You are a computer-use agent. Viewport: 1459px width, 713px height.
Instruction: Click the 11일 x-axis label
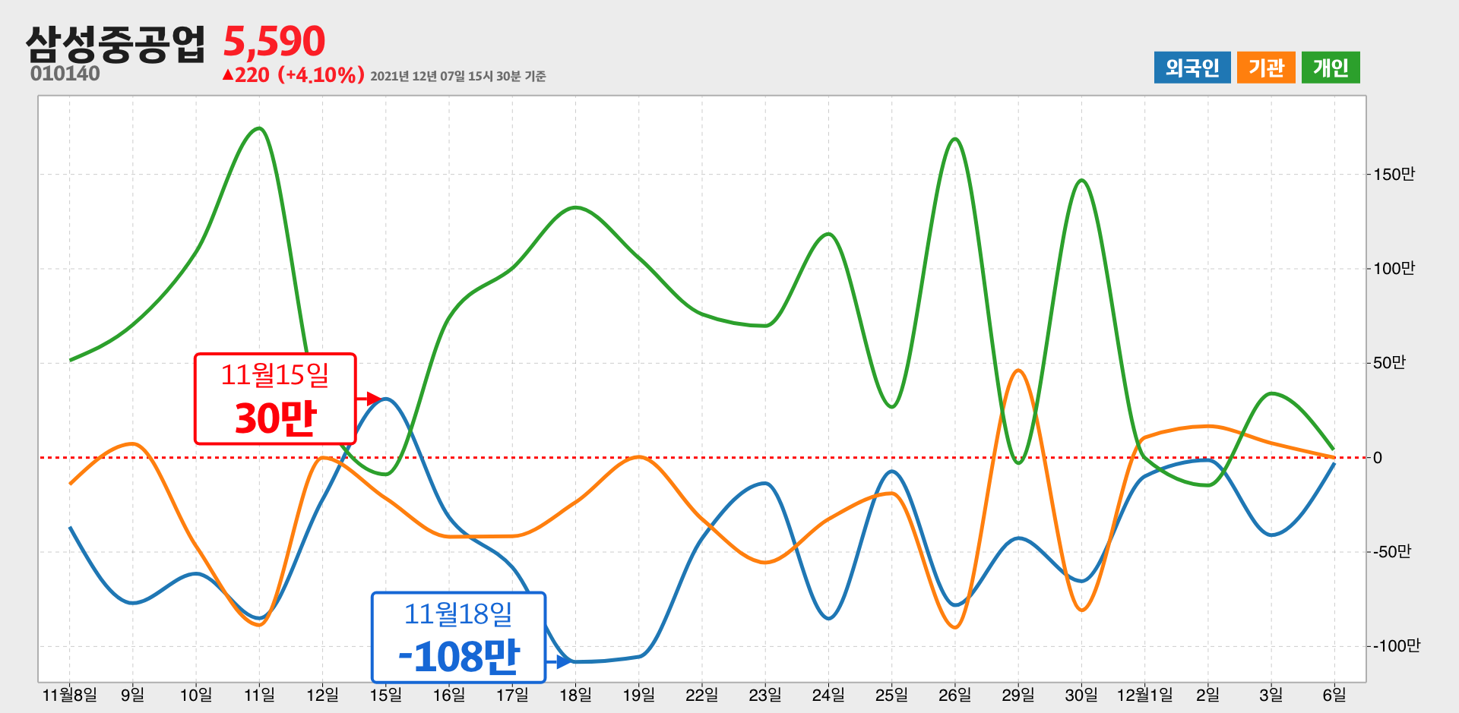[259, 695]
